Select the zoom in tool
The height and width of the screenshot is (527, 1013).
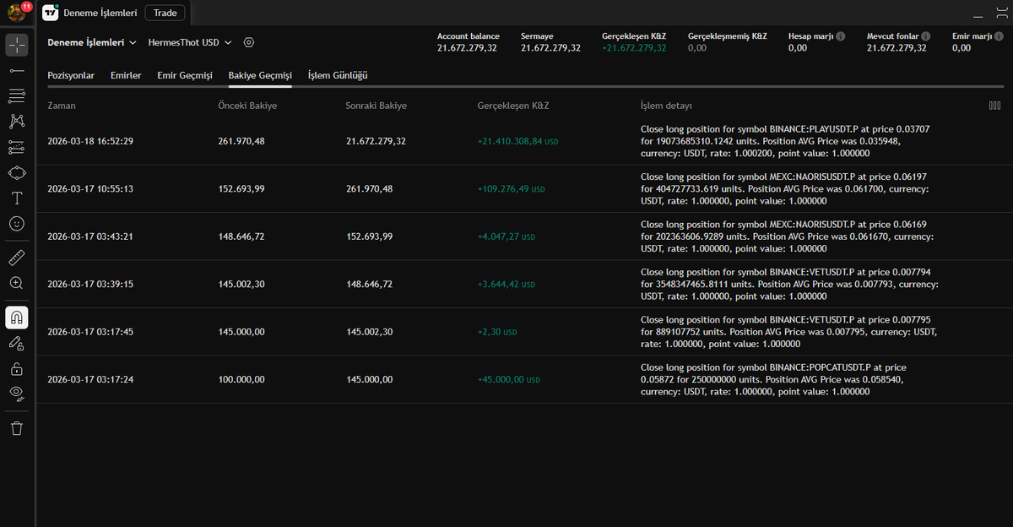[17, 283]
